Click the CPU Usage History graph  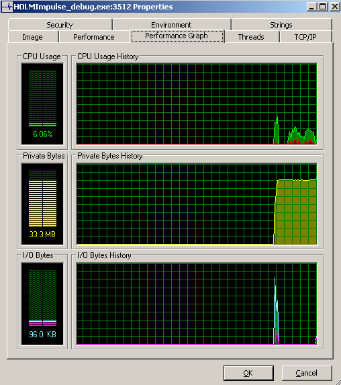coord(197,104)
